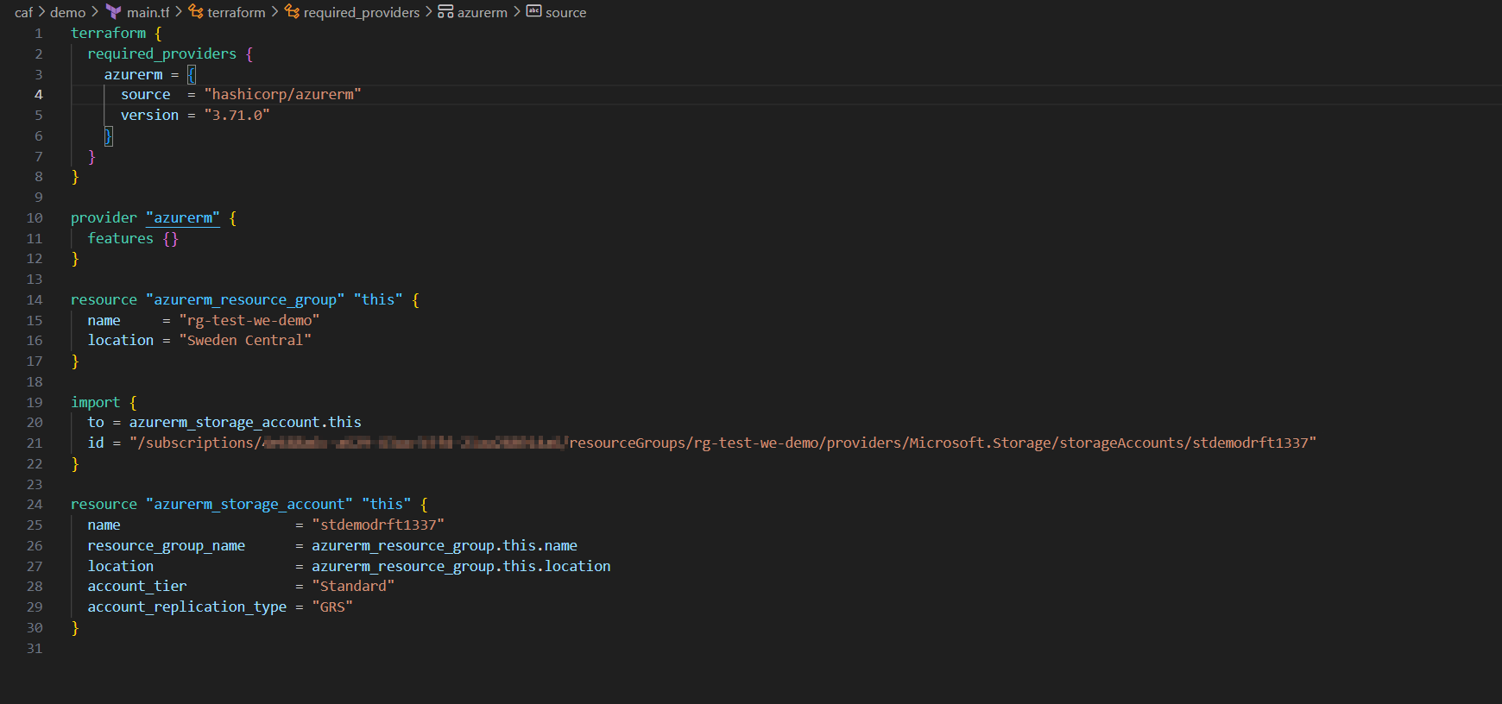Click "this" label on the resource group line

click(378, 299)
